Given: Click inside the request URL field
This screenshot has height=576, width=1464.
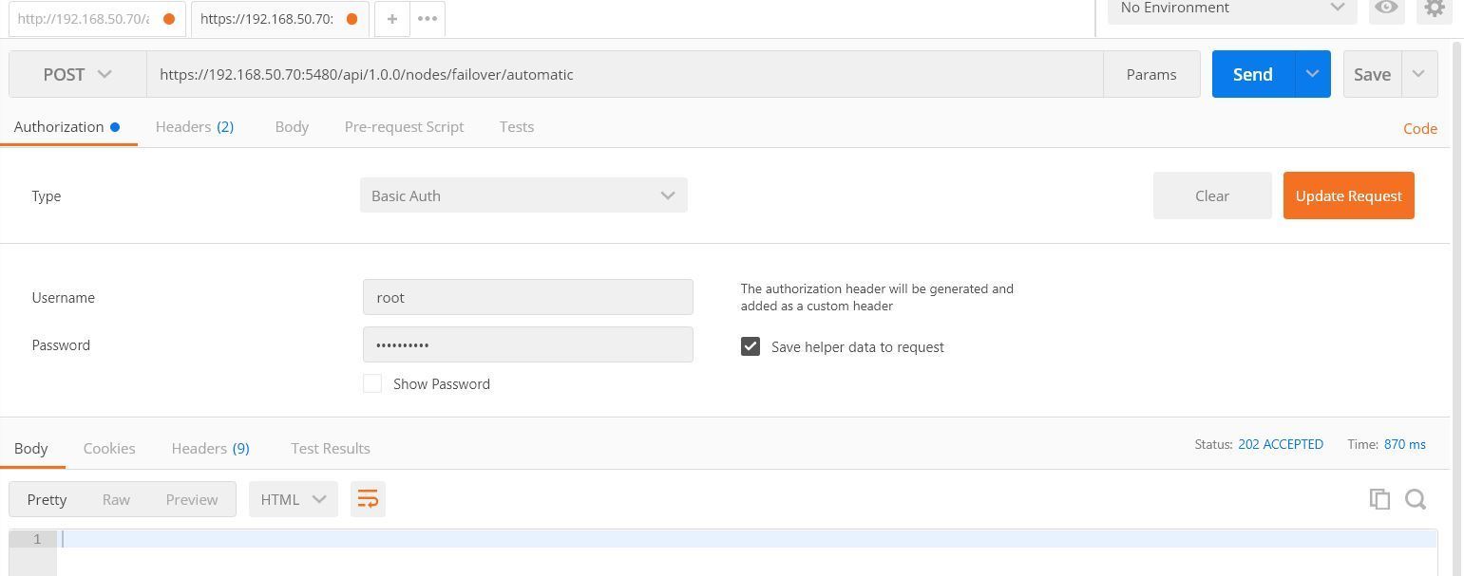Looking at the screenshot, I should pos(627,74).
